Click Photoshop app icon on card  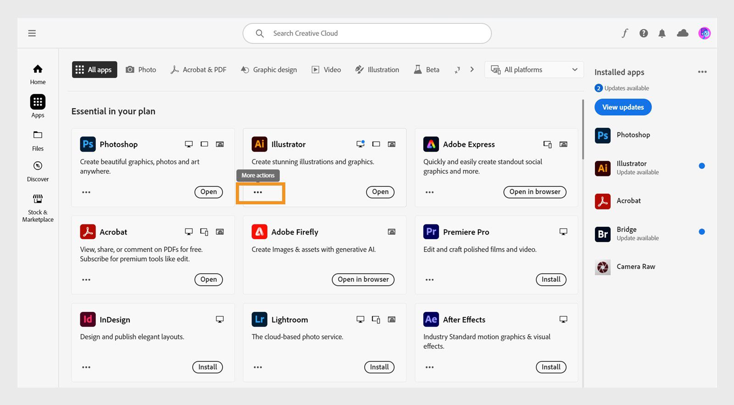point(88,144)
